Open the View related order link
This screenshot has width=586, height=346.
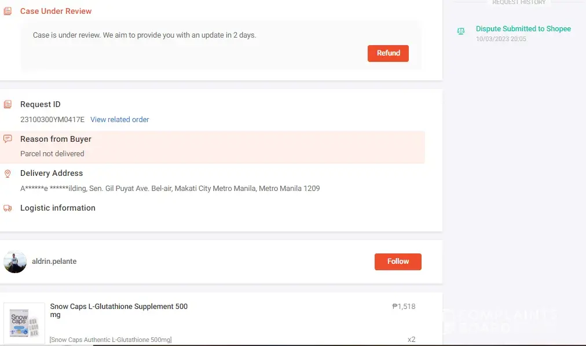pos(120,120)
